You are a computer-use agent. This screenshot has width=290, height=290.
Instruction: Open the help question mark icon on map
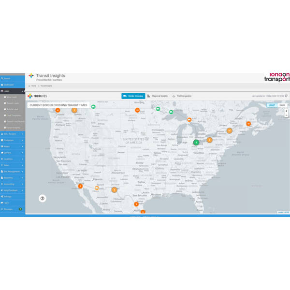point(43,198)
